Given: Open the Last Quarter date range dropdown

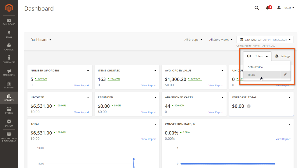Looking at the screenshot, I should (x=265, y=39).
